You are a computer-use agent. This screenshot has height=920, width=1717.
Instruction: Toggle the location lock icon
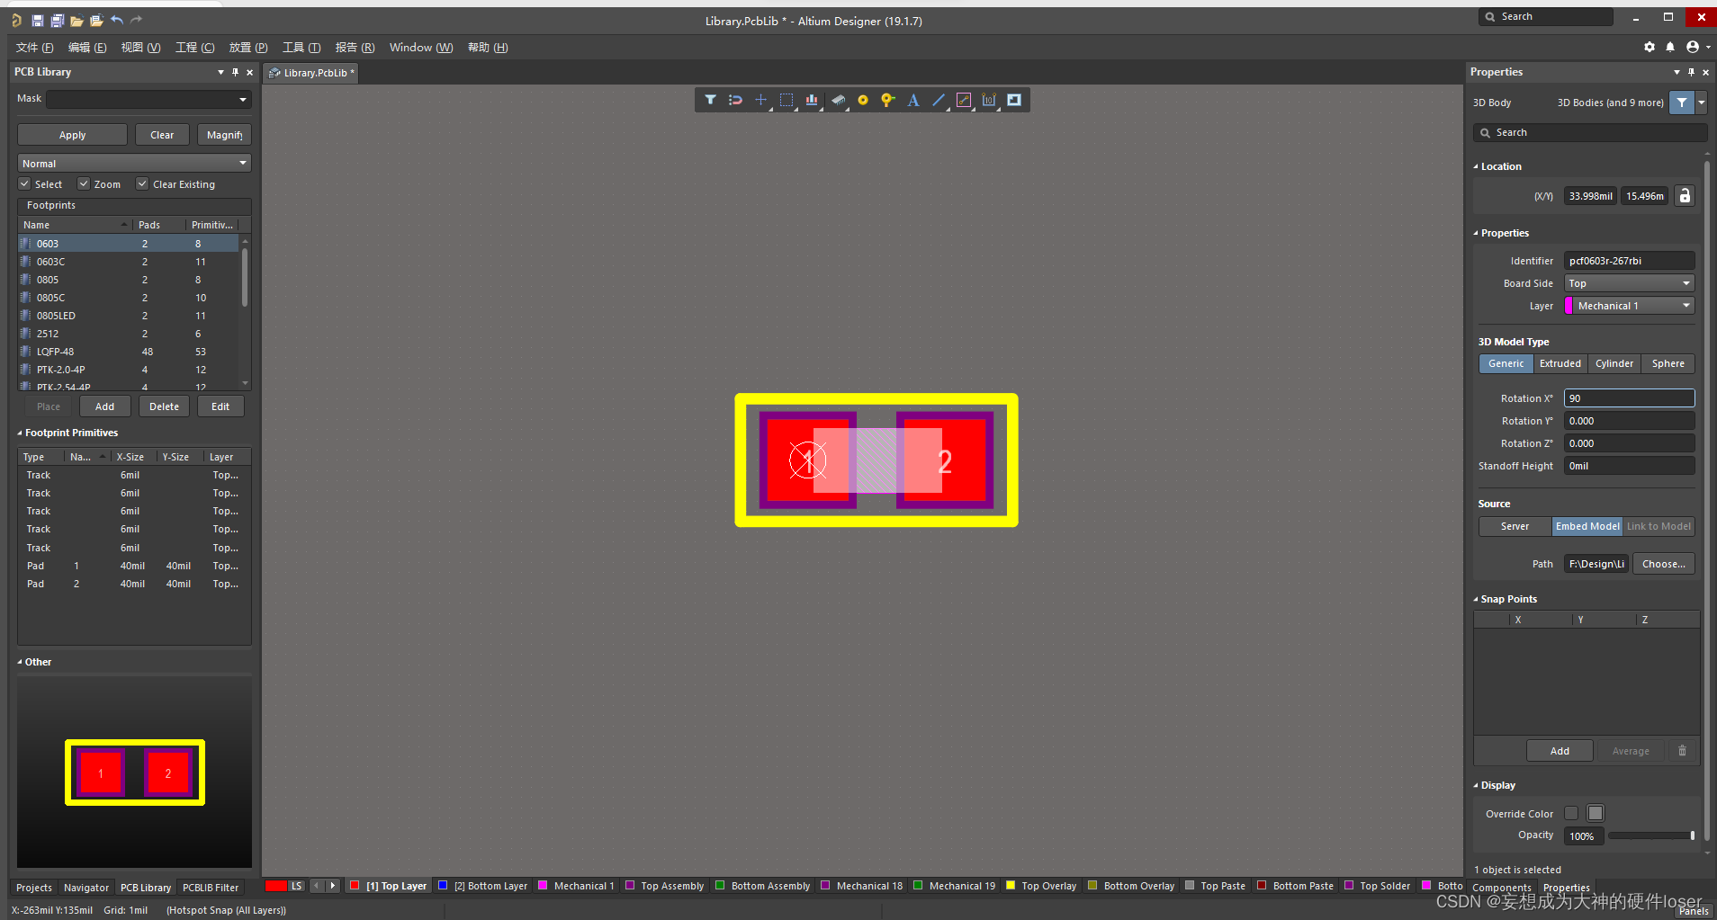[x=1685, y=195]
